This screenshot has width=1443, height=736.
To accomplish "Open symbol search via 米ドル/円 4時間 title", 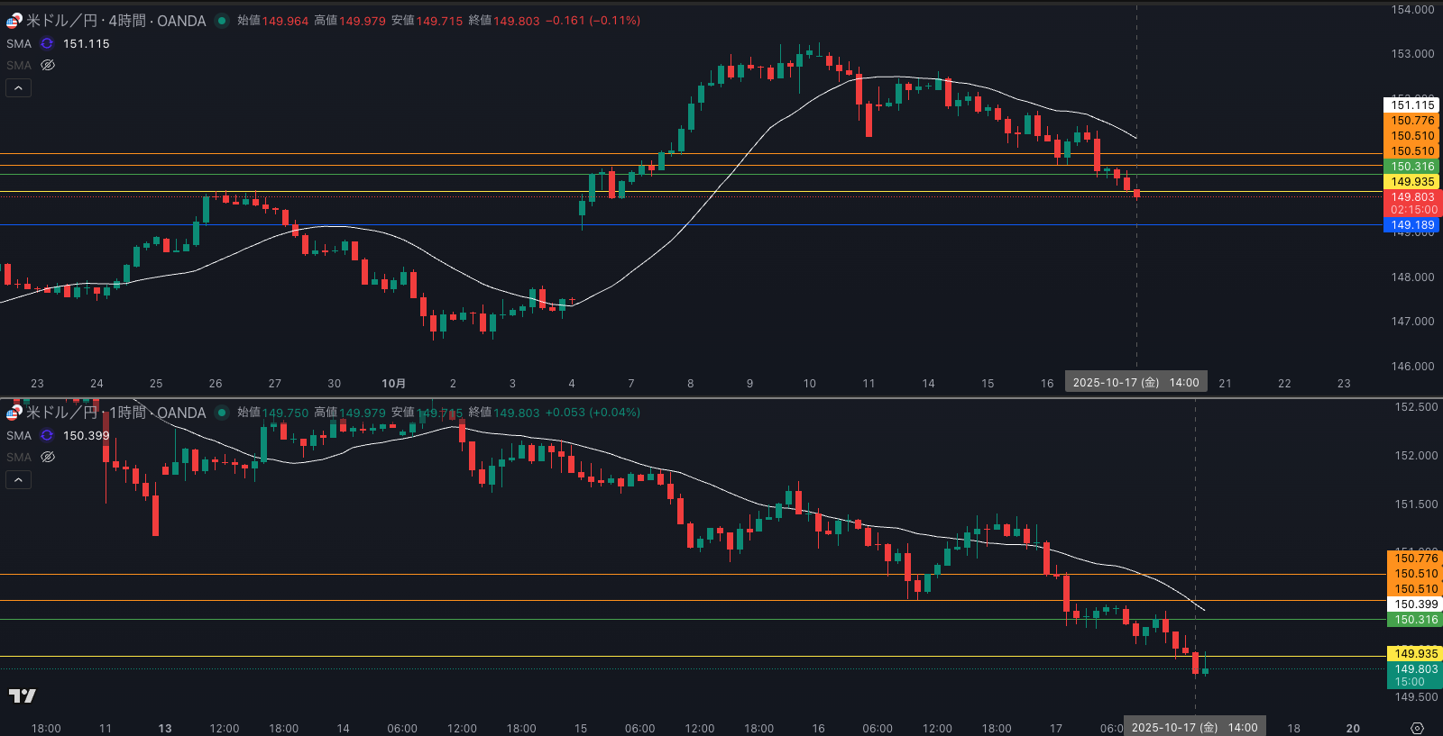I will (115, 21).
